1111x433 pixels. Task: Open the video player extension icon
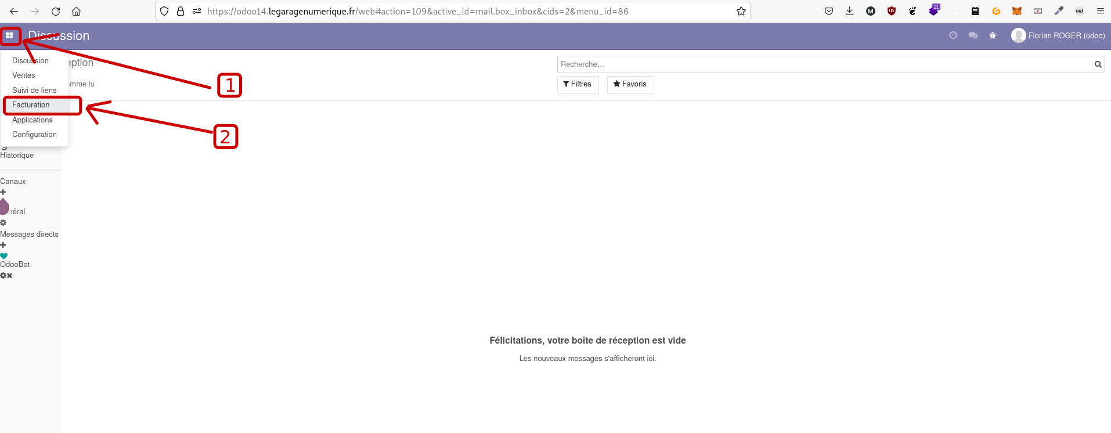pyautogui.click(x=1038, y=11)
